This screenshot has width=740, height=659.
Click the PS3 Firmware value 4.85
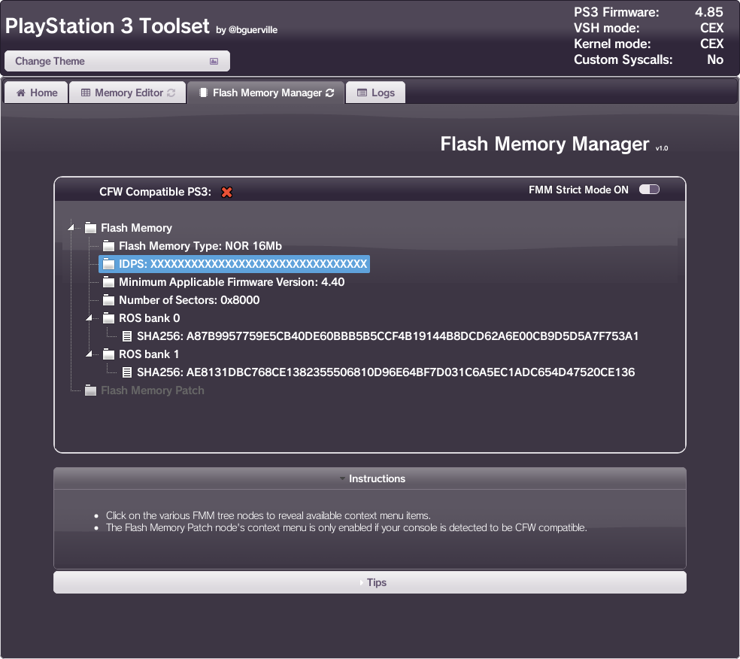point(709,12)
